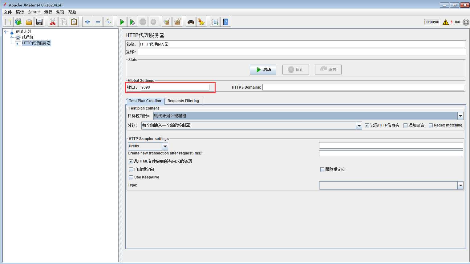This screenshot has height=264, width=470.
Task: Click the Help question mark icon
Action: 225,22
